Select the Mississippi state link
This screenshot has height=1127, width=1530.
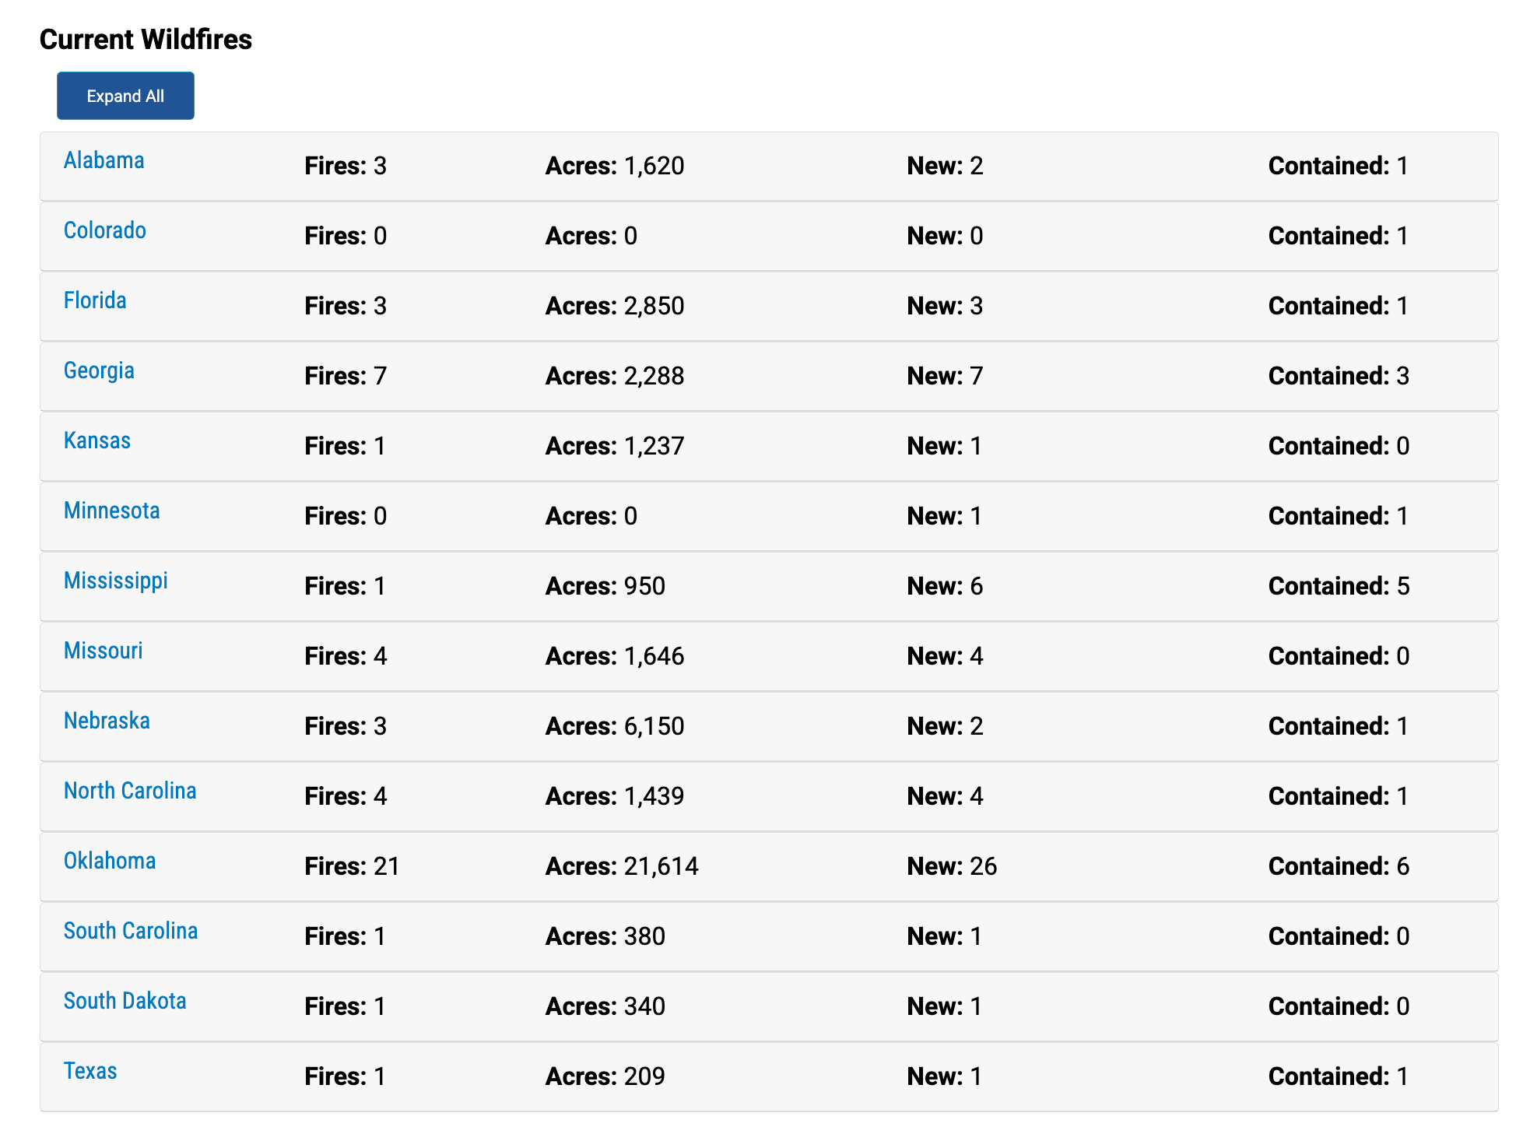coord(115,581)
